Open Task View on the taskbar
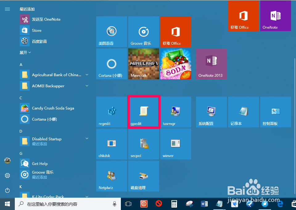 click(x=128, y=204)
